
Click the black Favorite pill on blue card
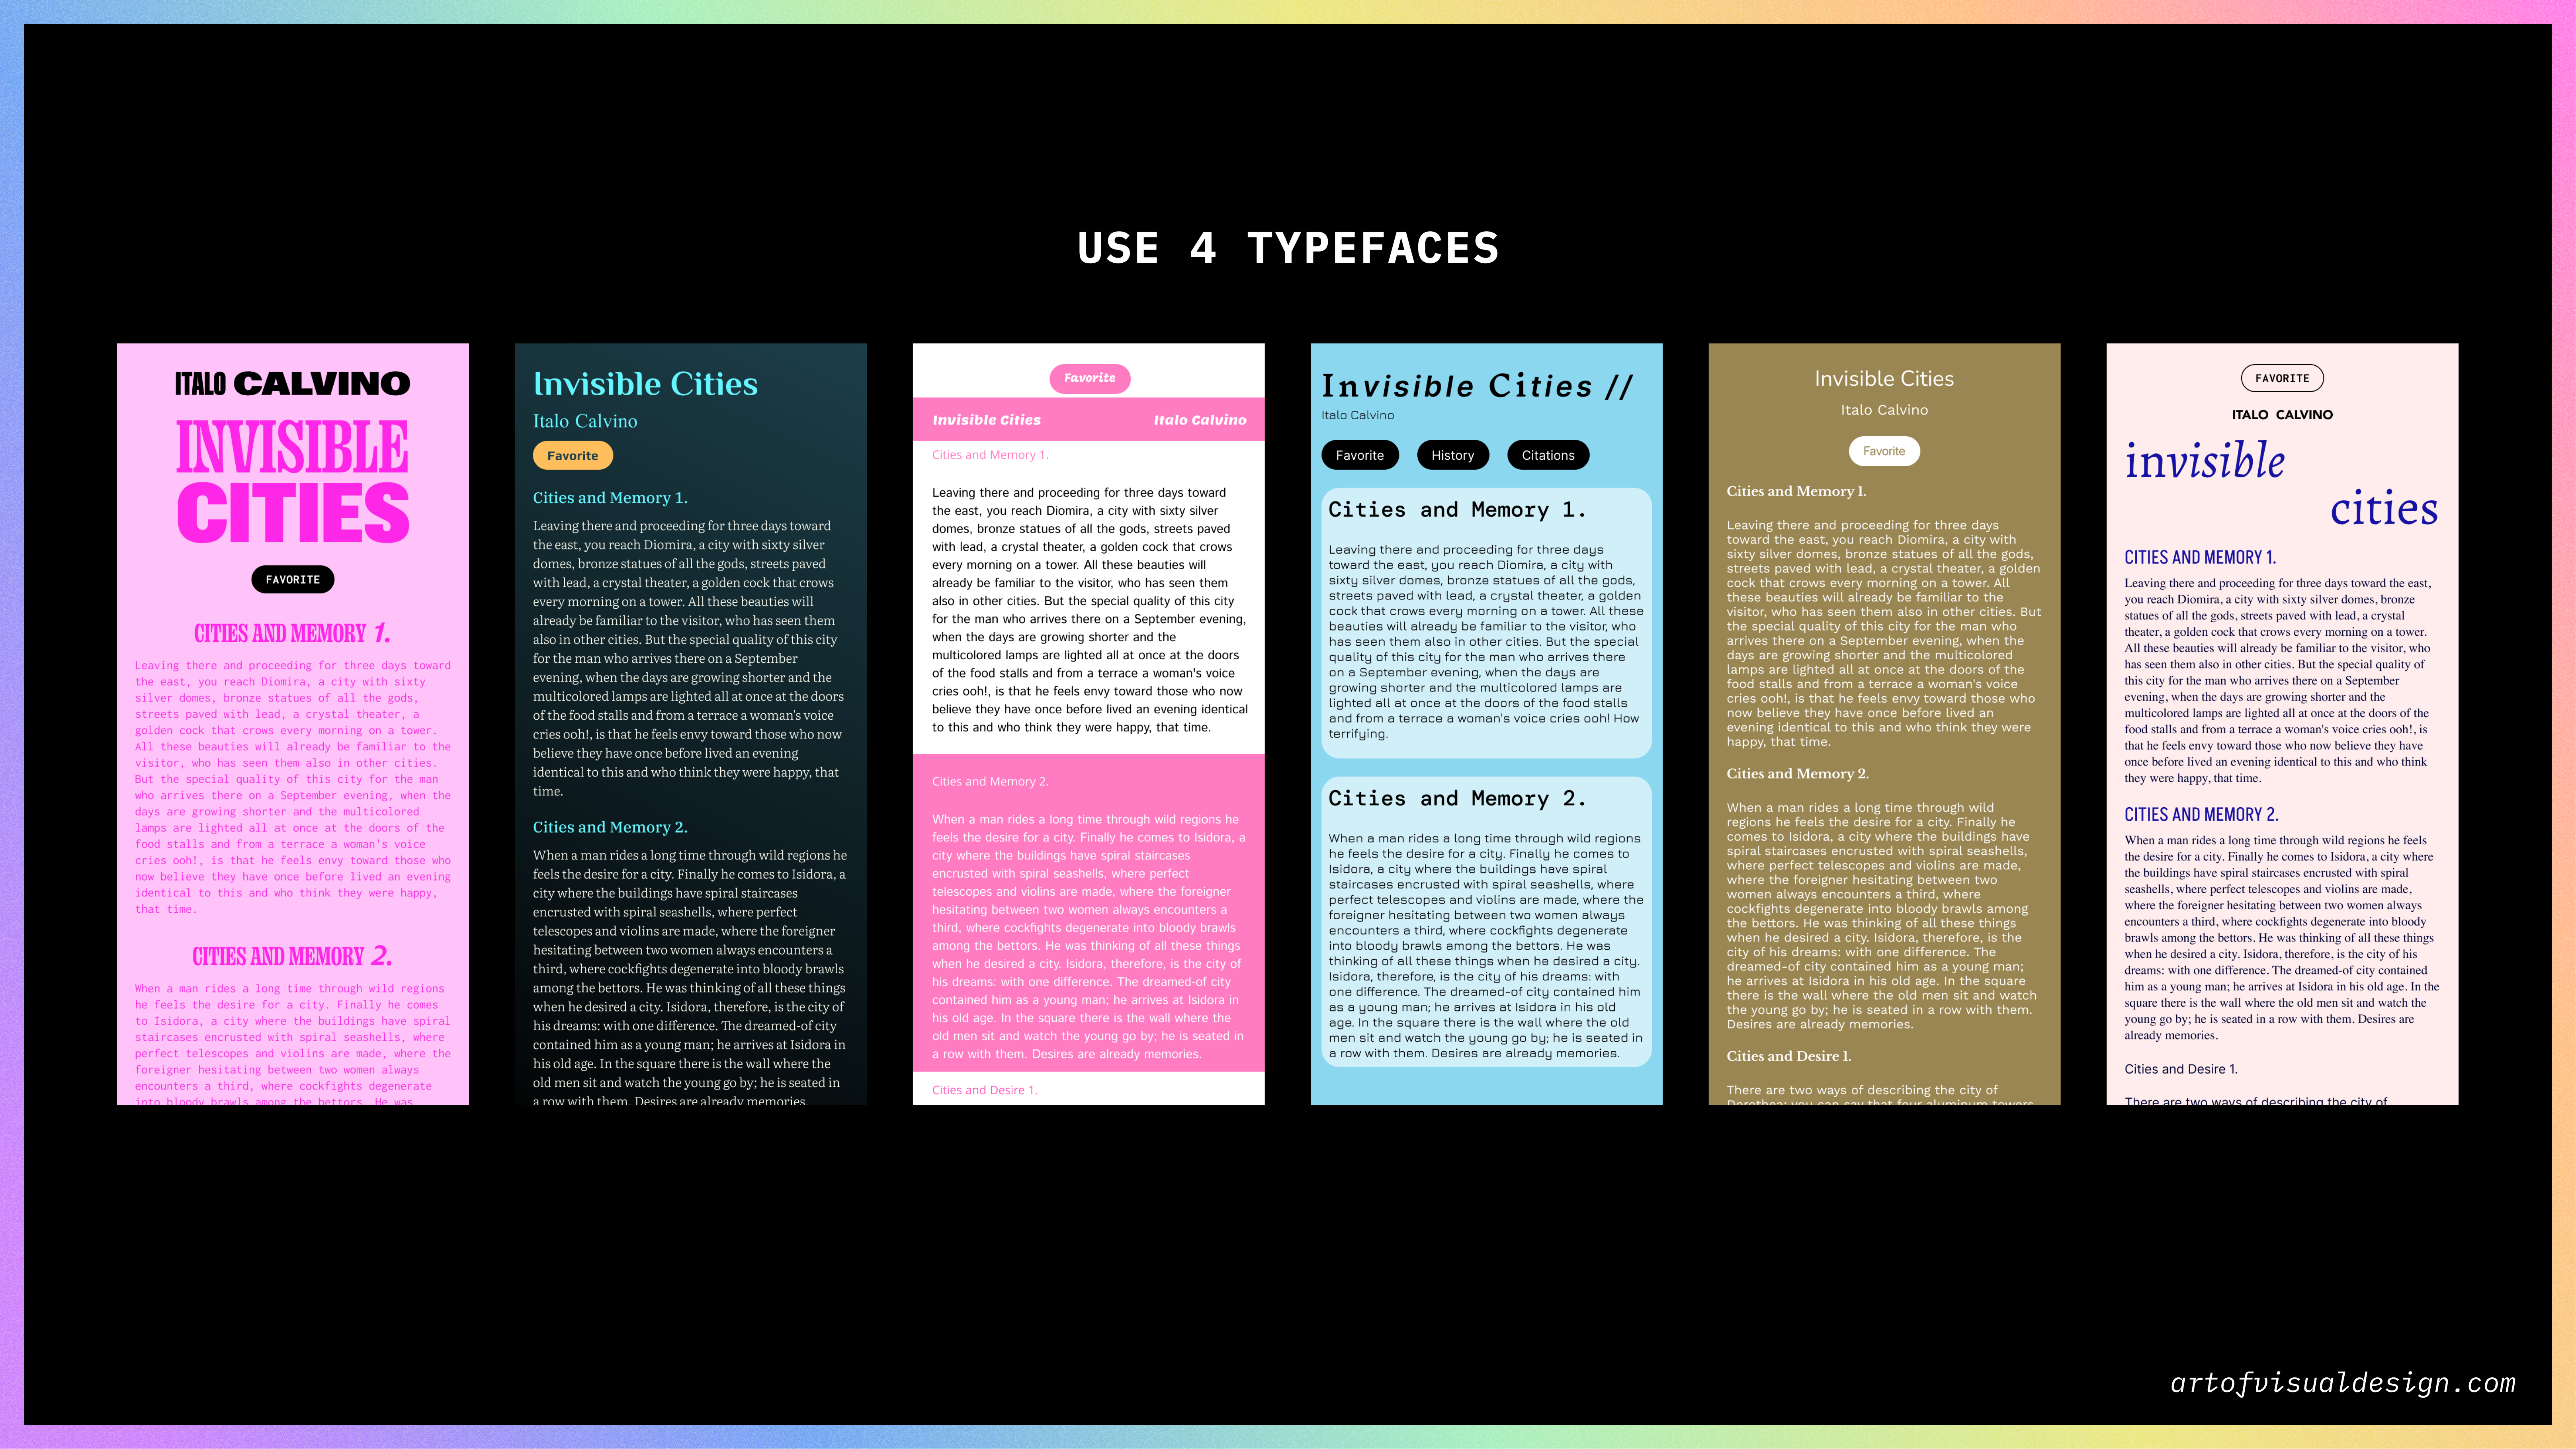(1360, 455)
